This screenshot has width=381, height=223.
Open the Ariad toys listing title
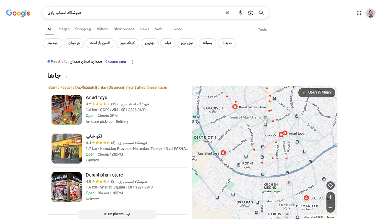96,97
